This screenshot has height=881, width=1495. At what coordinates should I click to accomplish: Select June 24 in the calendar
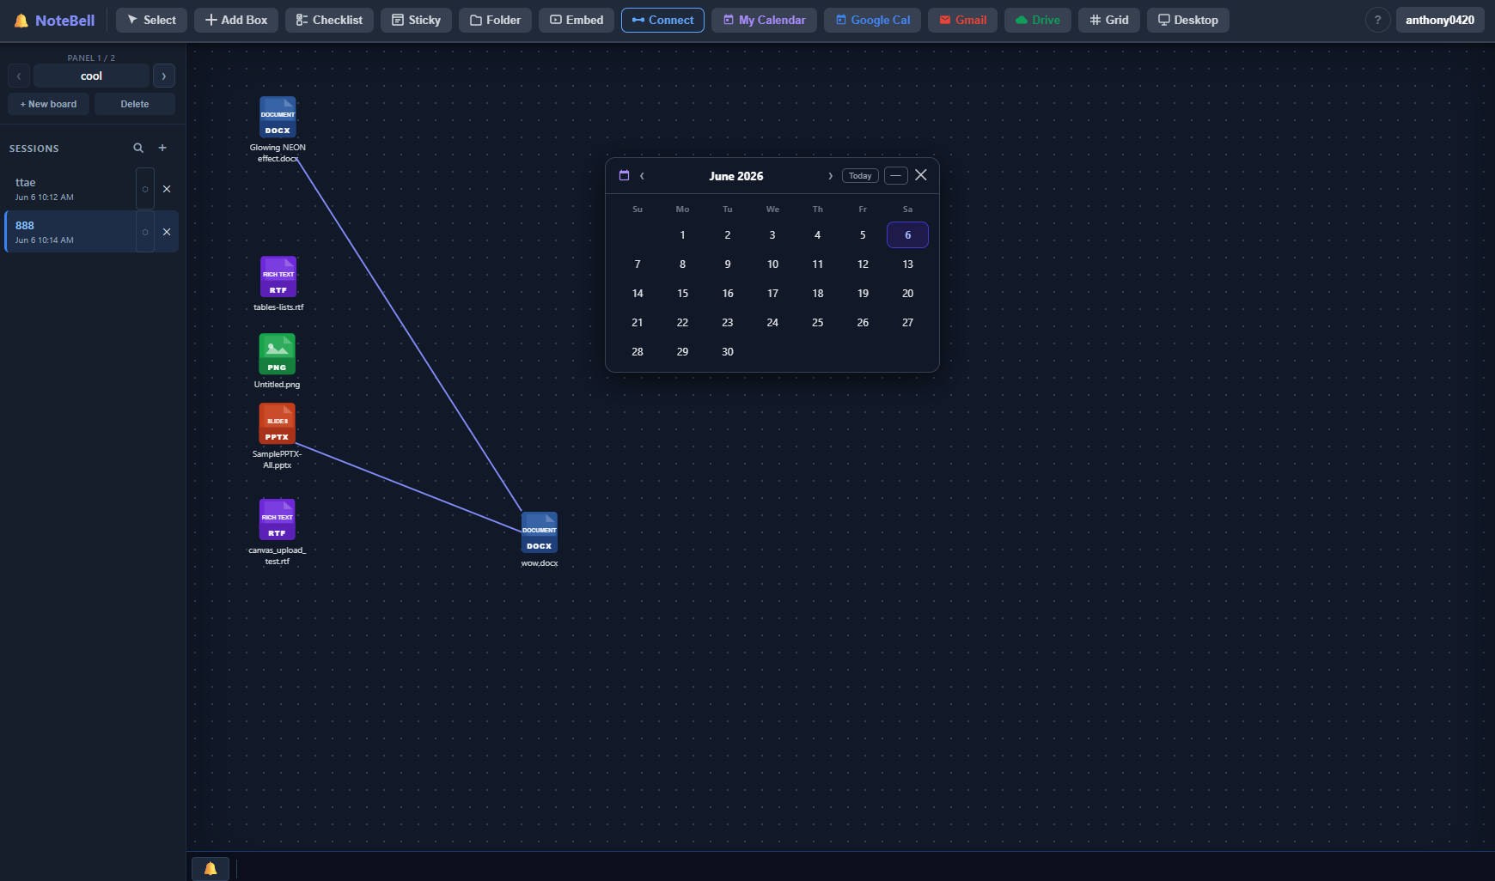tap(772, 323)
